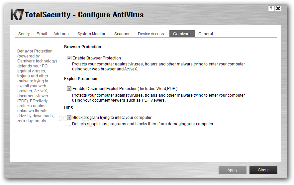Click the Apply button

(x=232, y=170)
